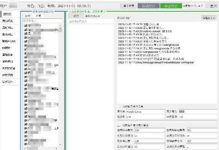Image resolution: width=219 pixels, height=150 pixels.
Task: Click log line 'wcferry version: 39.0.3.0'
Action: click(x=145, y=31)
